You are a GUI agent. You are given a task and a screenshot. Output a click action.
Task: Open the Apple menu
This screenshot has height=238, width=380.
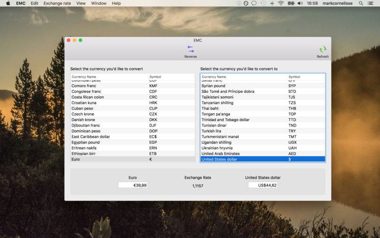[x=8, y=3]
